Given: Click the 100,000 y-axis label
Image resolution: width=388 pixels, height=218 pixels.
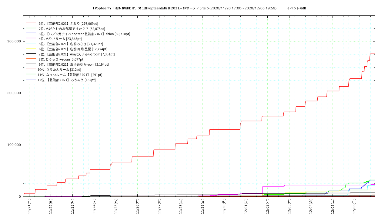Looking at the screenshot, I should [x=14, y=145].
